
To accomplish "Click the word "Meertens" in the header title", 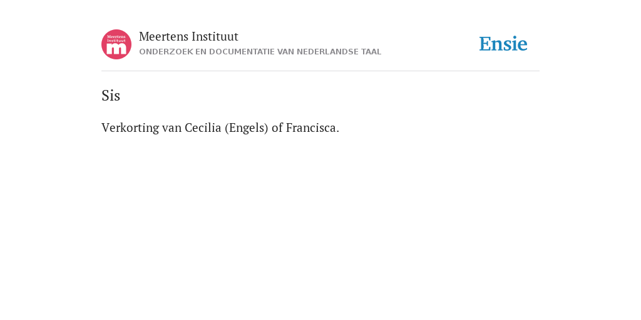I will click(x=163, y=37).
